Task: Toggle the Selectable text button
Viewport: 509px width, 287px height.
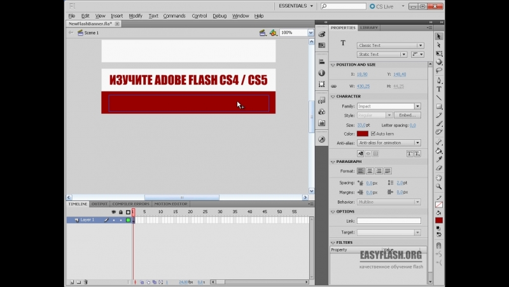Action: pos(360,153)
